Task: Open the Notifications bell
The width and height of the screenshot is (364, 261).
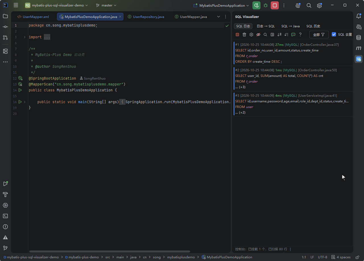Action: (359, 16)
